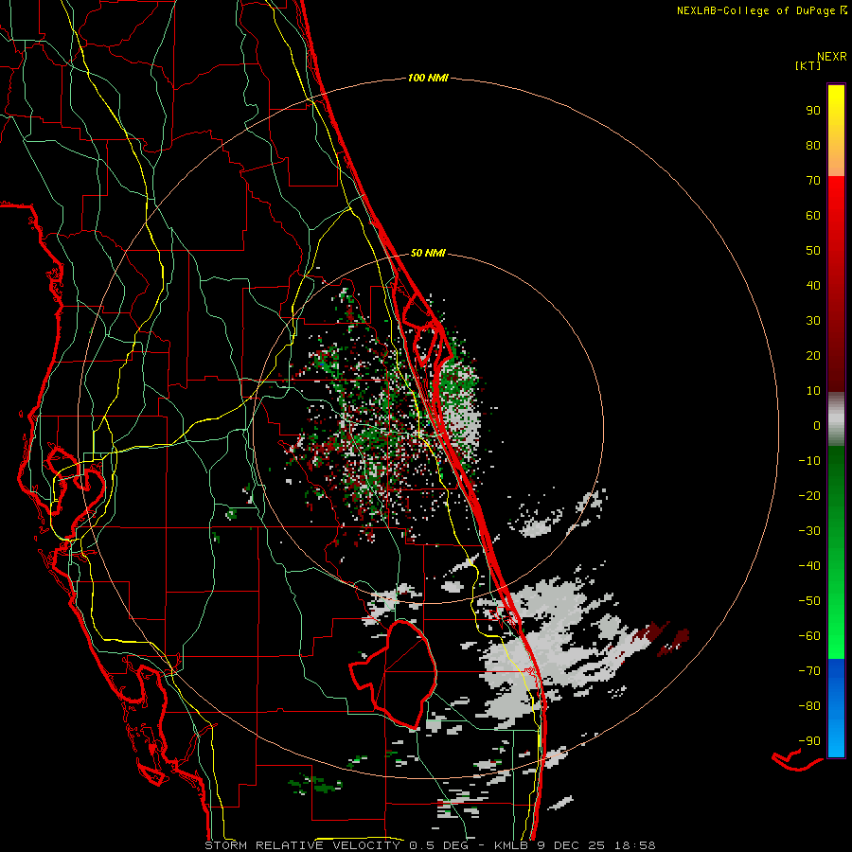
Task: Click the 0 value on velocity scale
Action: click(x=817, y=425)
